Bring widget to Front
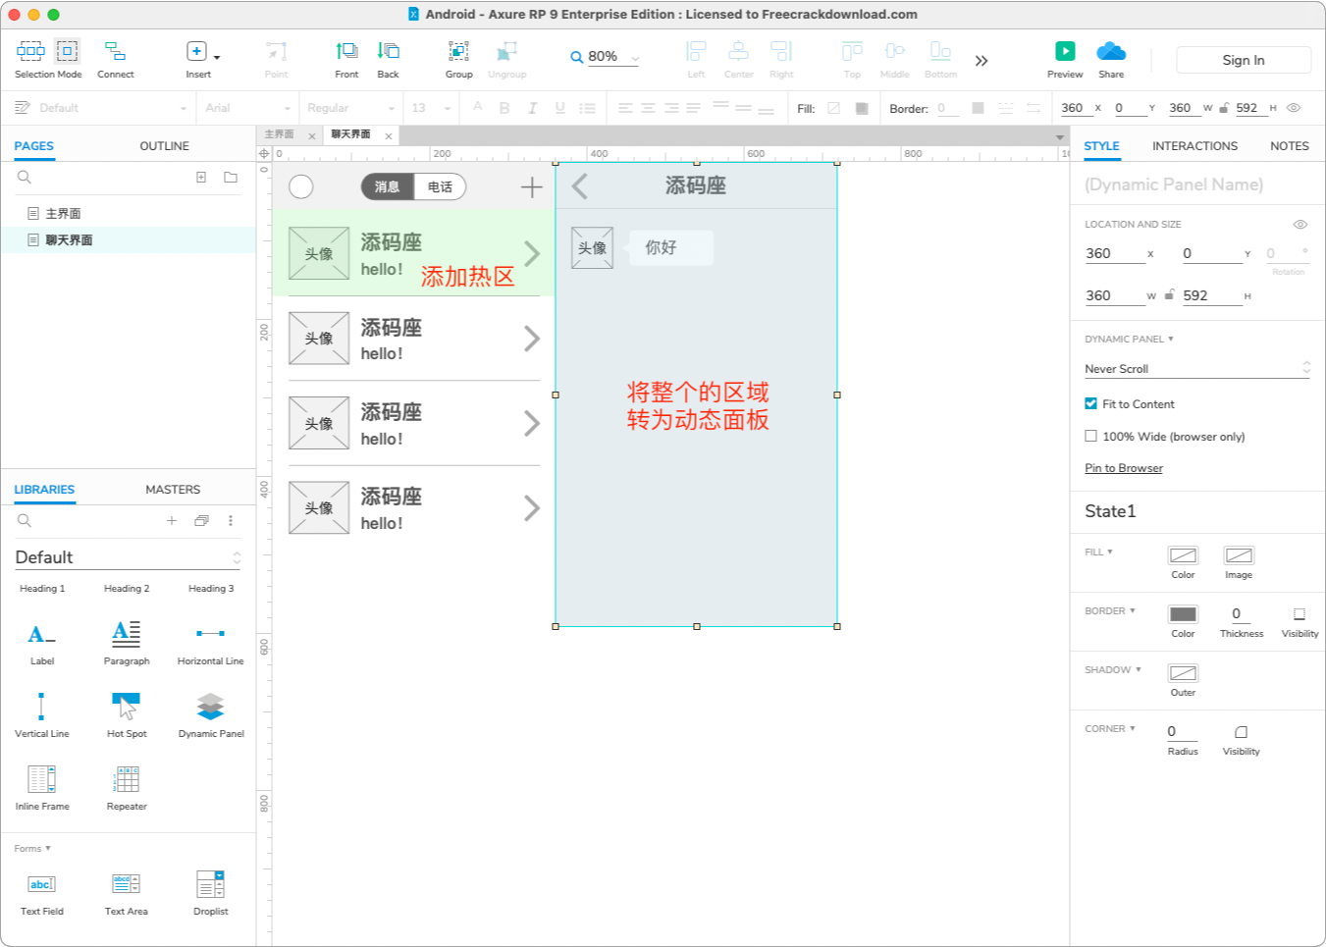The height and width of the screenshot is (947, 1326). click(x=346, y=59)
